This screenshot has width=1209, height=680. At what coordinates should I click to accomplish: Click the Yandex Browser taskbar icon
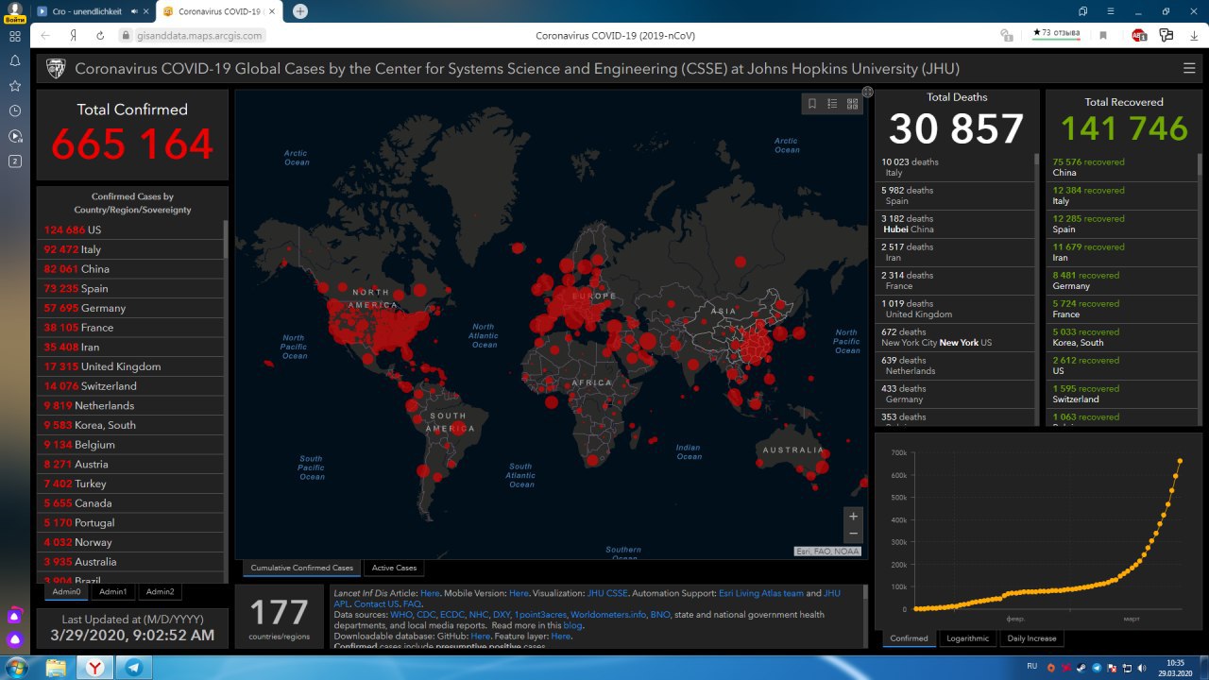point(95,667)
